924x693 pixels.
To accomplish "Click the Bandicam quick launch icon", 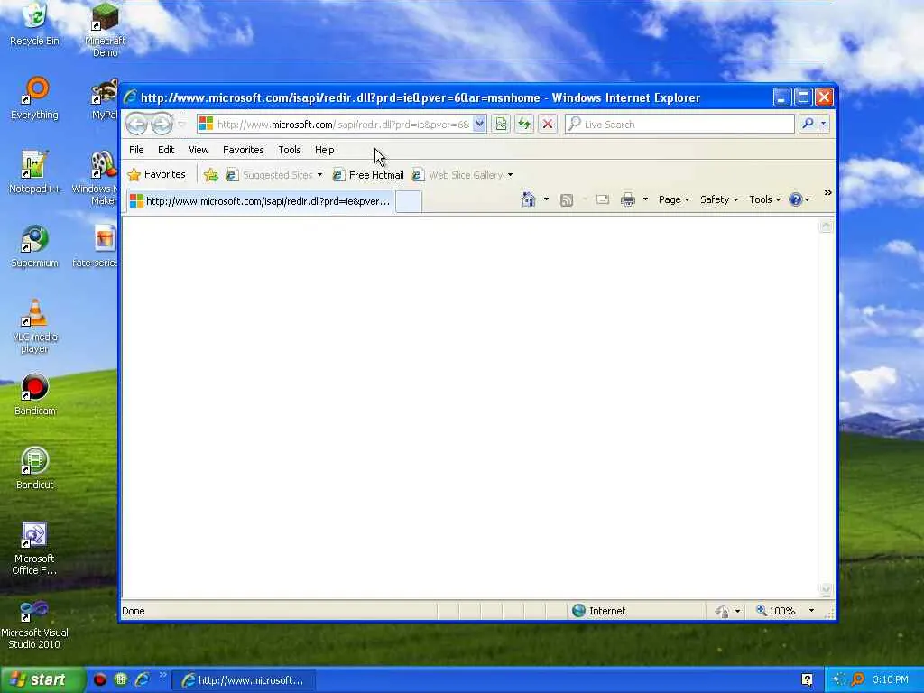I will point(99,680).
